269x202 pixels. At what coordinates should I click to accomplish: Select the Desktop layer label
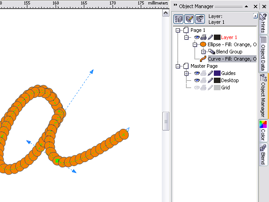tap(230, 80)
